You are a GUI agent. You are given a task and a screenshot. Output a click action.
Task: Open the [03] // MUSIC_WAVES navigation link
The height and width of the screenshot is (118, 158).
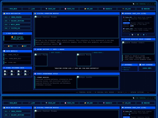17,24
